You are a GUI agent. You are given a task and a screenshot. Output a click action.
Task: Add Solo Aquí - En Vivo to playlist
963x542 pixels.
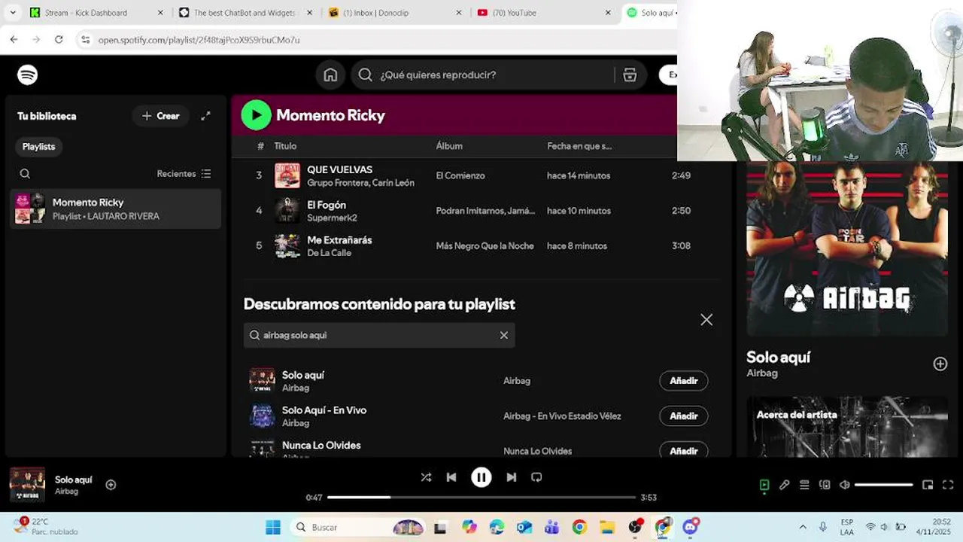point(683,416)
